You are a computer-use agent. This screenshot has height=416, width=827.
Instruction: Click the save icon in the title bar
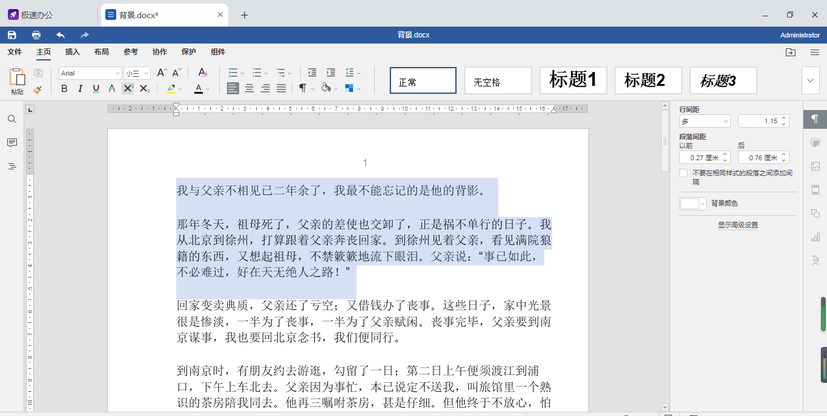[12, 35]
